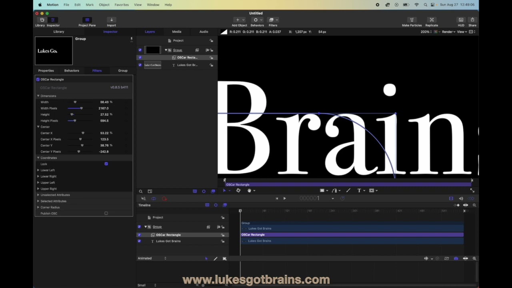Select the Text tool in canvas toolbar
The image size is (512, 288).
pyautogui.click(x=359, y=191)
